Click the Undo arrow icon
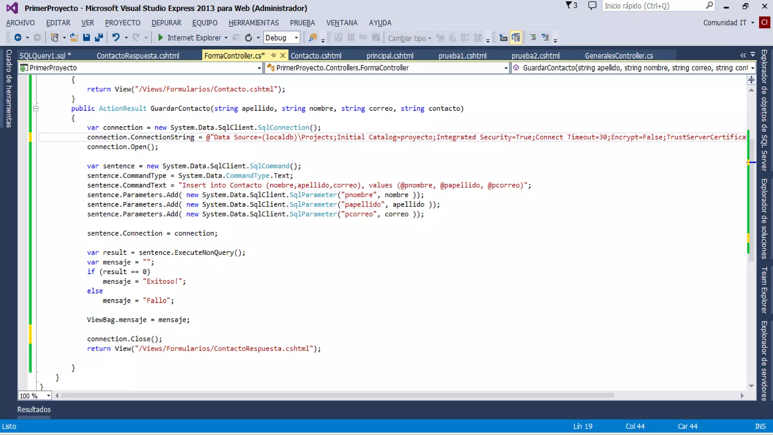The width and height of the screenshot is (773, 435). (x=116, y=37)
